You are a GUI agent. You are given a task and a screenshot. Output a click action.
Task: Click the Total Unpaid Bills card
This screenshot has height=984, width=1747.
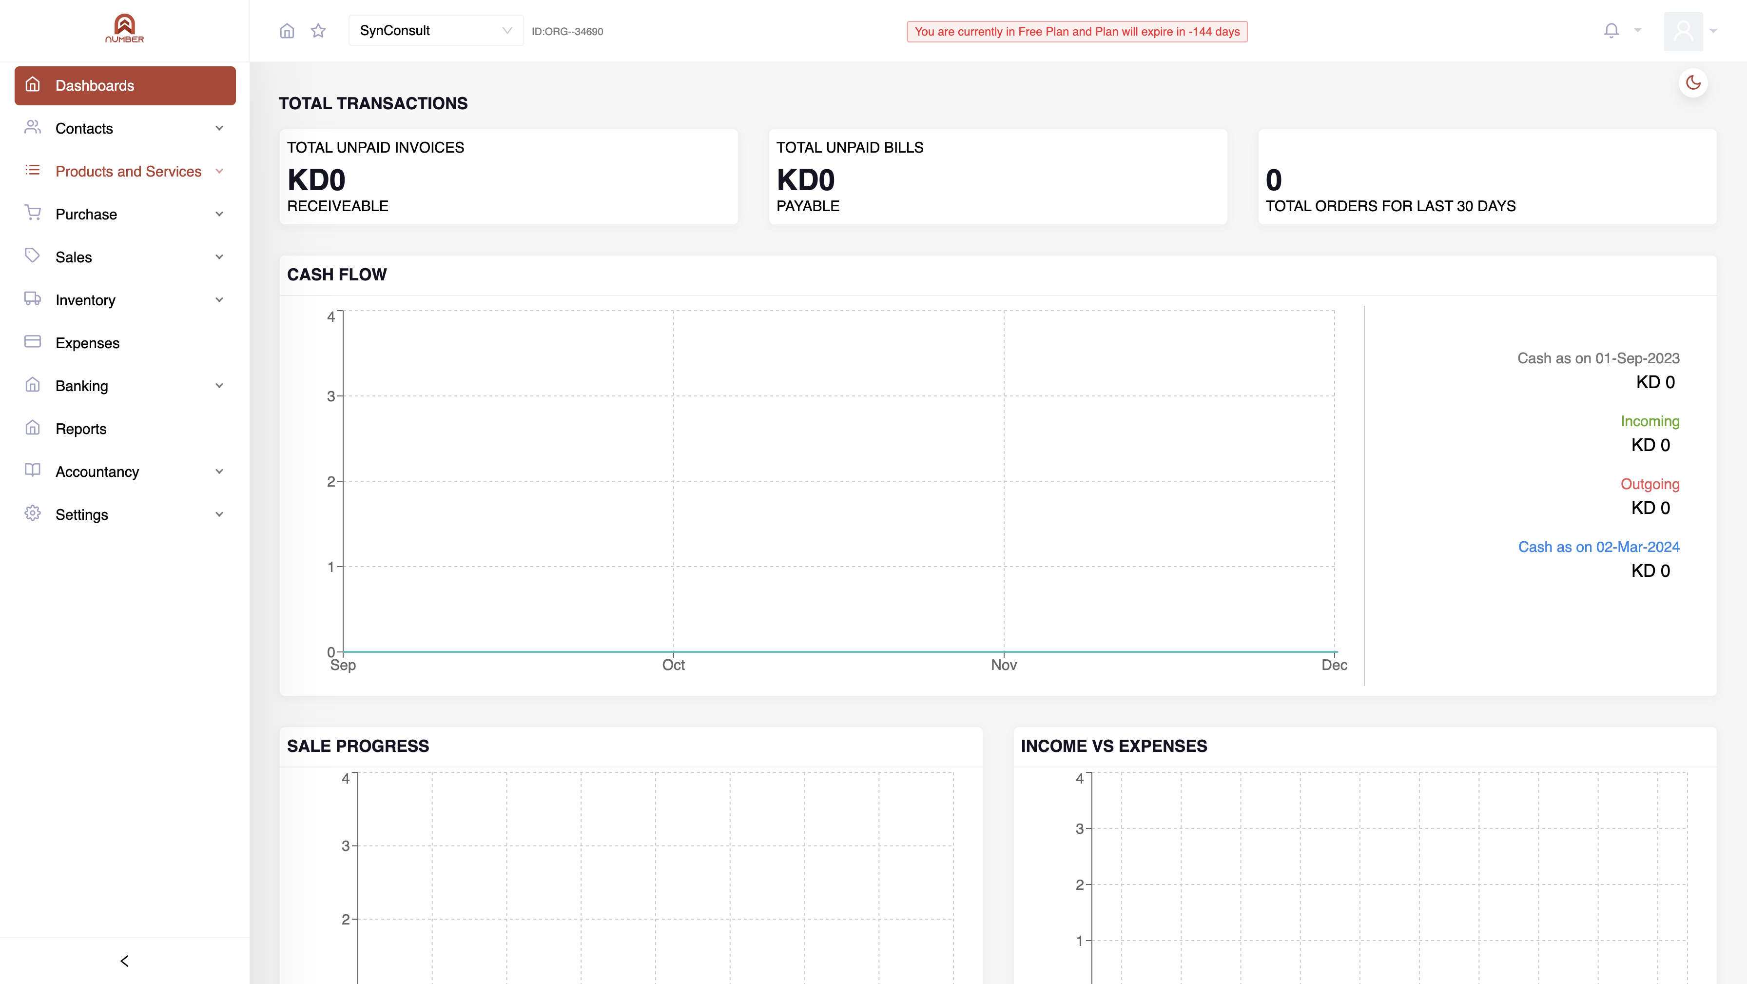point(998,177)
